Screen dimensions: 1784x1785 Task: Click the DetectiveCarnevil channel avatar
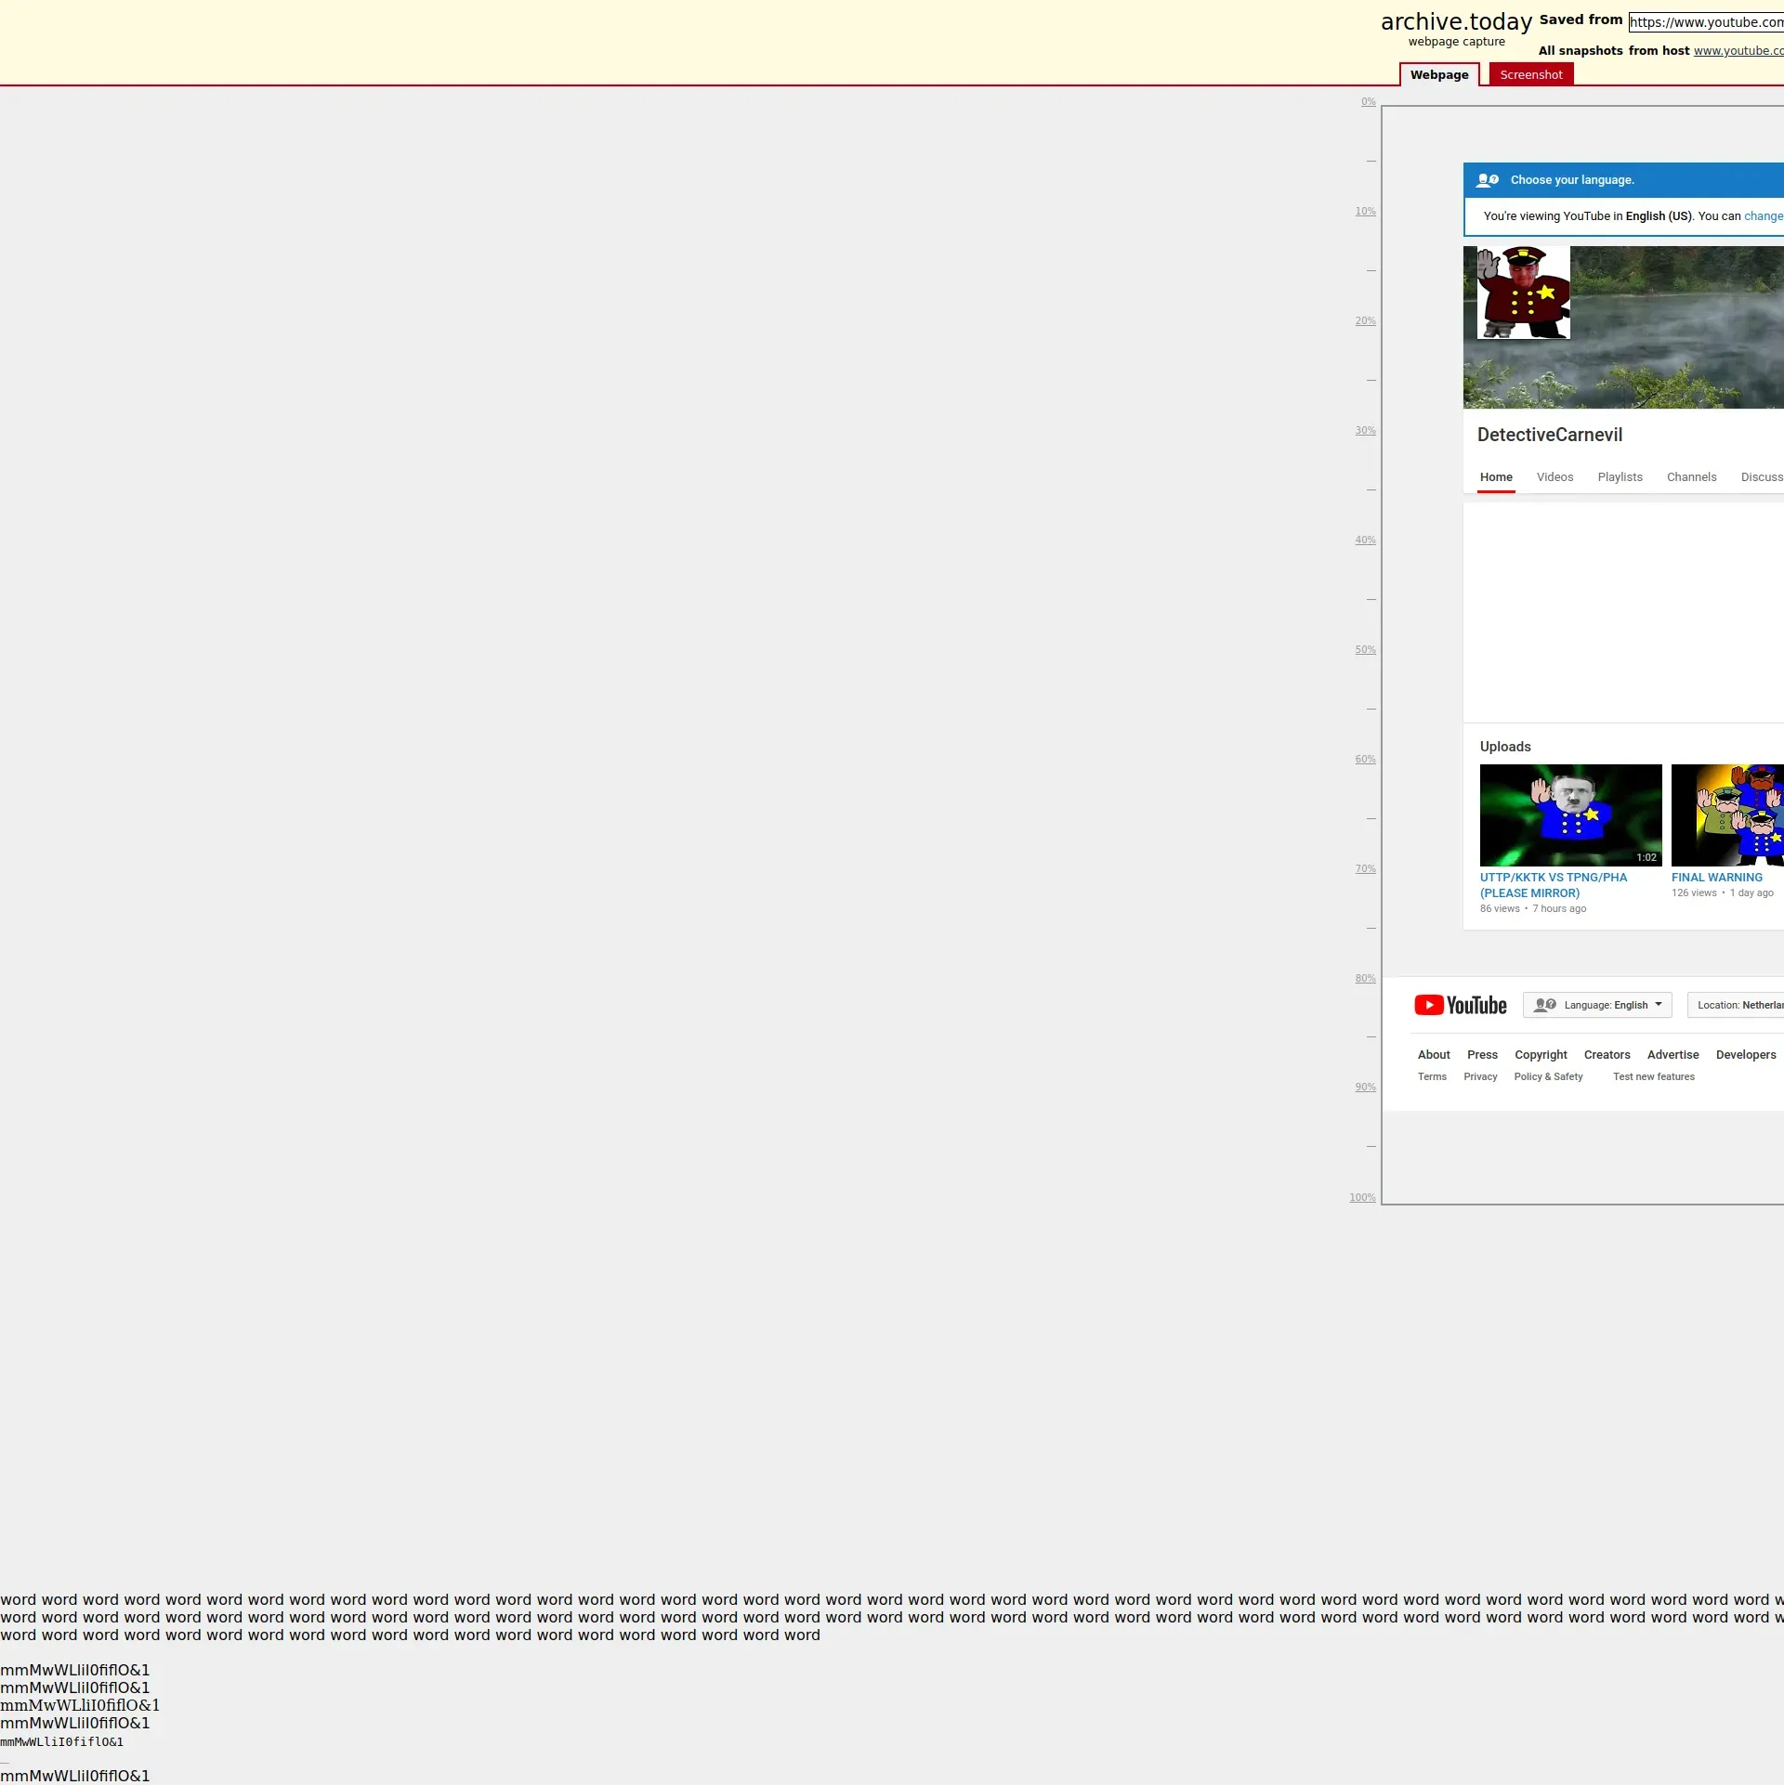(x=1523, y=293)
